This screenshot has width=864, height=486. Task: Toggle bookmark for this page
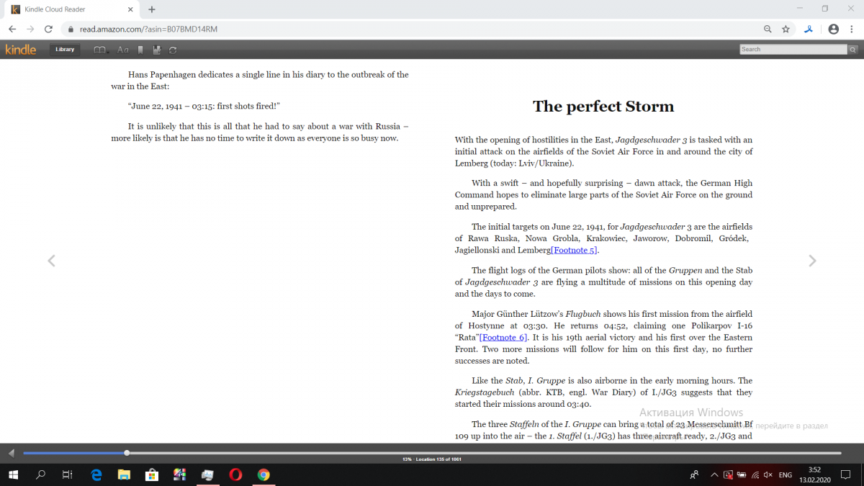pos(140,50)
